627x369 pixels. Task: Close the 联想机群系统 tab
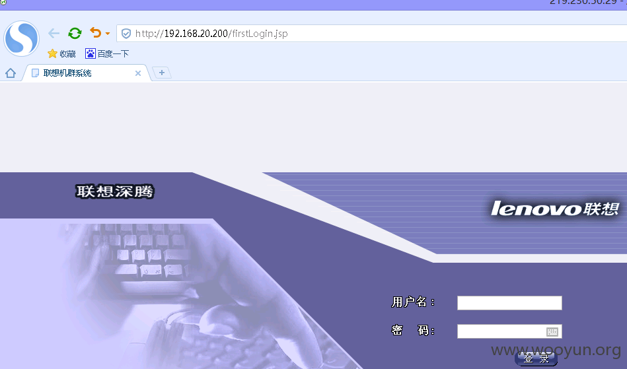pos(138,73)
